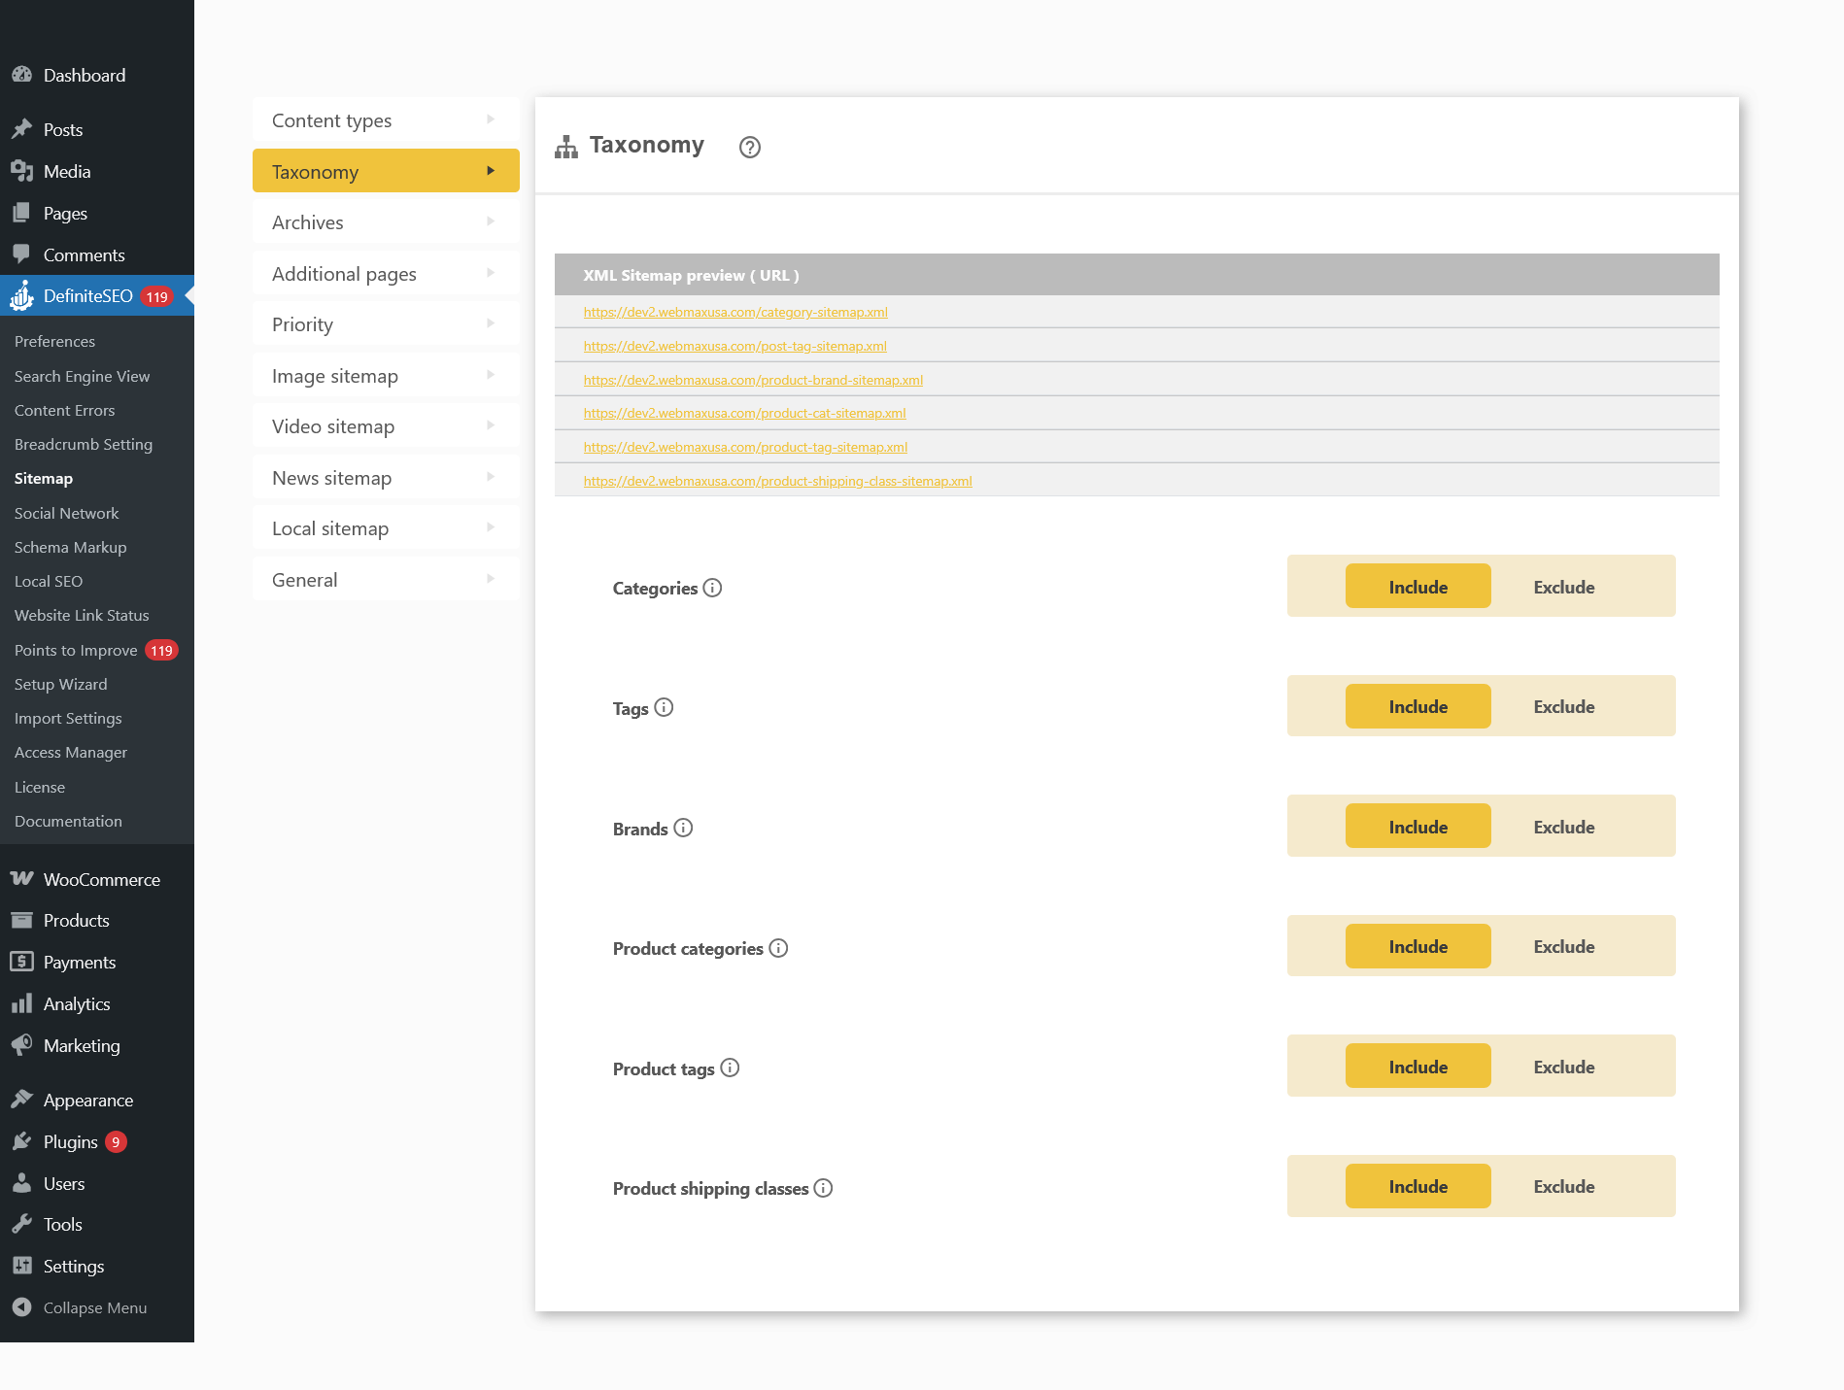1844x1390 pixels.
Task: Click the Appearance paintbrush icon
Action: (x=21, y=1099)
